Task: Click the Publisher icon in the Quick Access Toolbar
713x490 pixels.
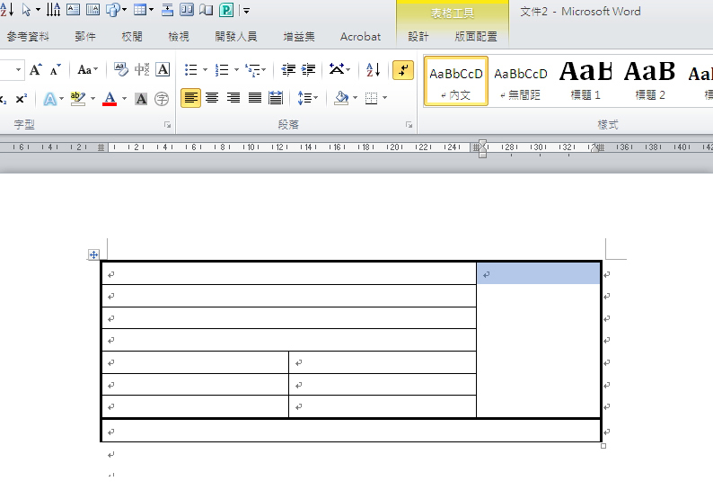Action: coord(226,10)
